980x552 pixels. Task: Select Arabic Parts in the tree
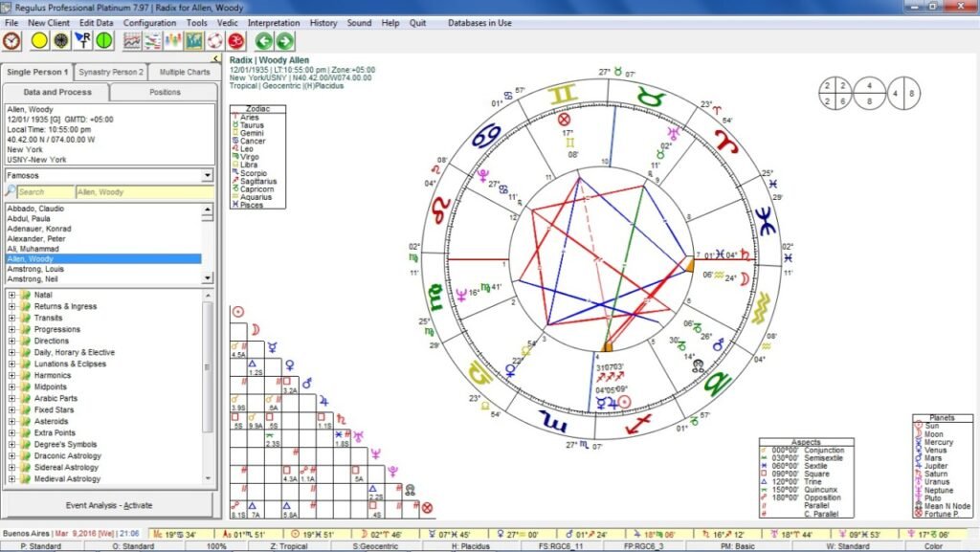[x=56, y=398]
